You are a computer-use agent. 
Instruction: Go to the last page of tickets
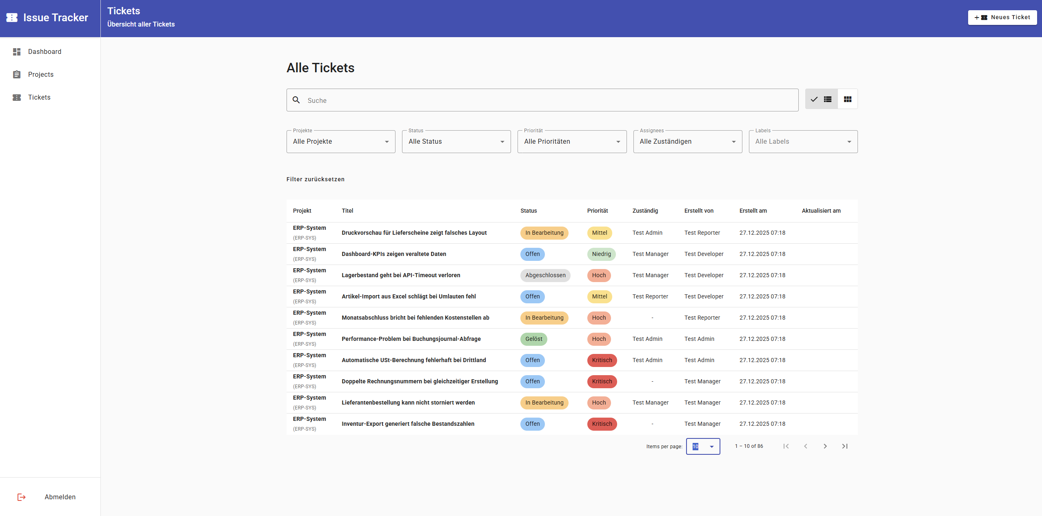845,446
